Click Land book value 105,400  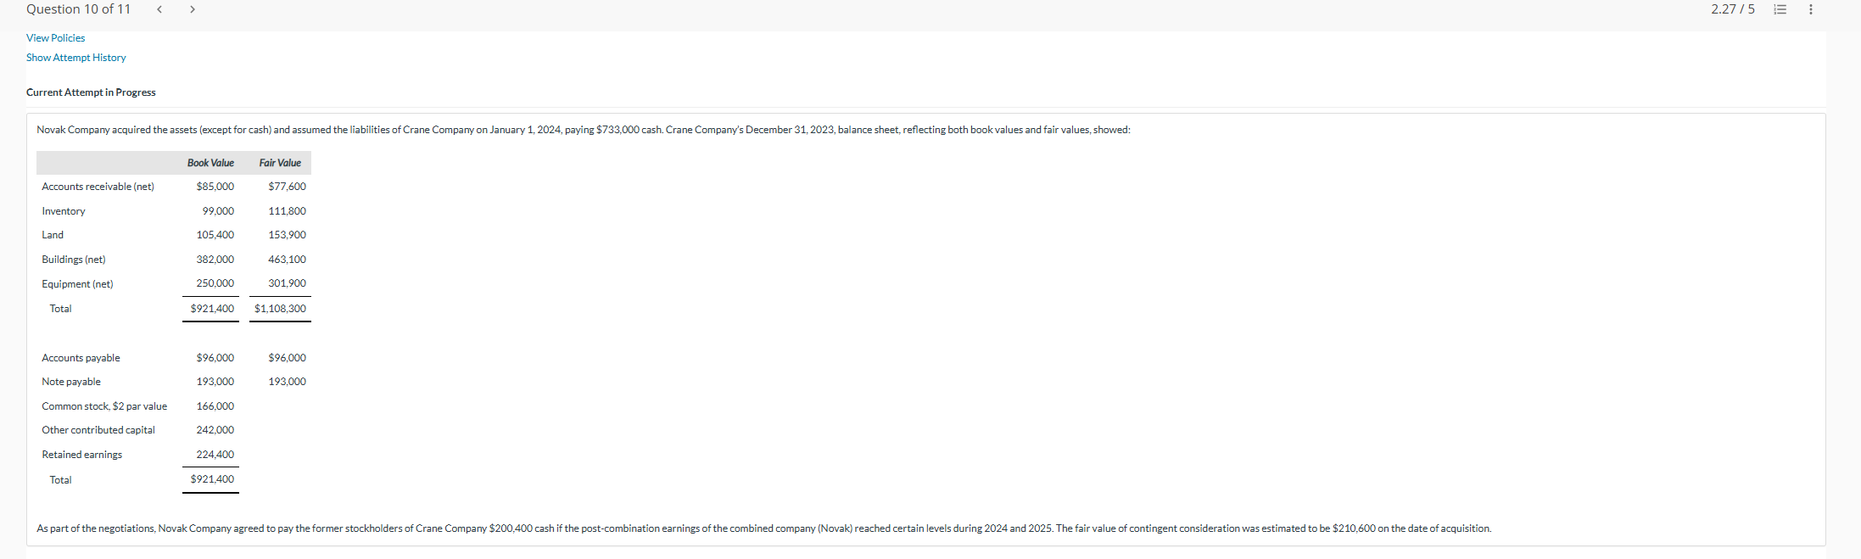(215, 235)
